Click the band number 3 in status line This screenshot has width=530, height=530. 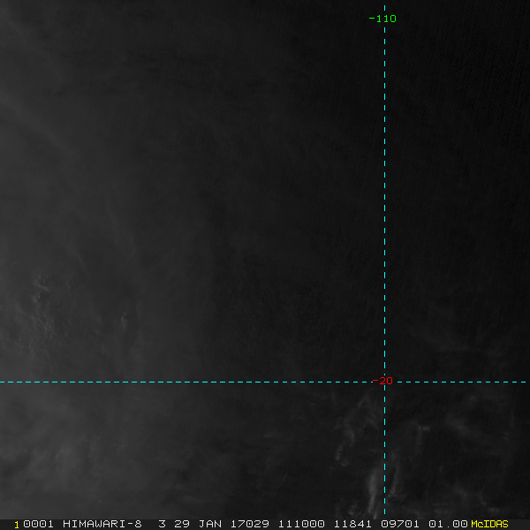[x=163, y=524]
